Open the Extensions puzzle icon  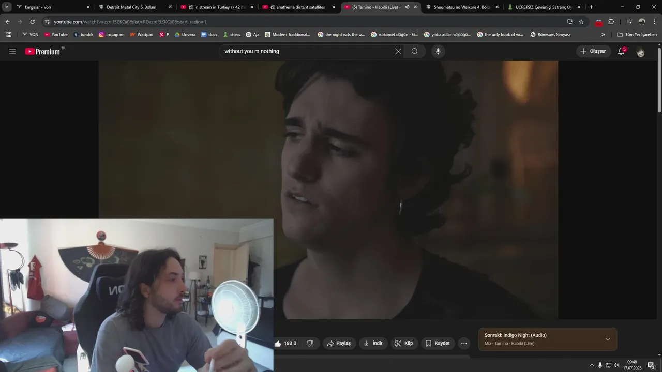coord(611,22)
